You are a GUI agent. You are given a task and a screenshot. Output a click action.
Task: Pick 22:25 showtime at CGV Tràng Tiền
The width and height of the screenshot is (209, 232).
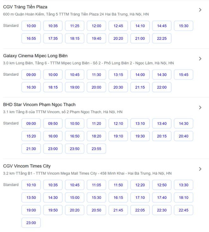tap(162, 39)
